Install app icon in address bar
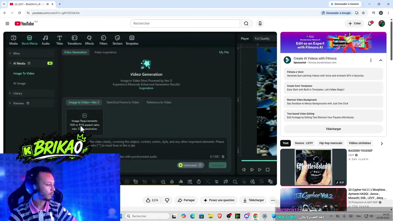Viewport: 393px width, 221px height. (356, 13)
